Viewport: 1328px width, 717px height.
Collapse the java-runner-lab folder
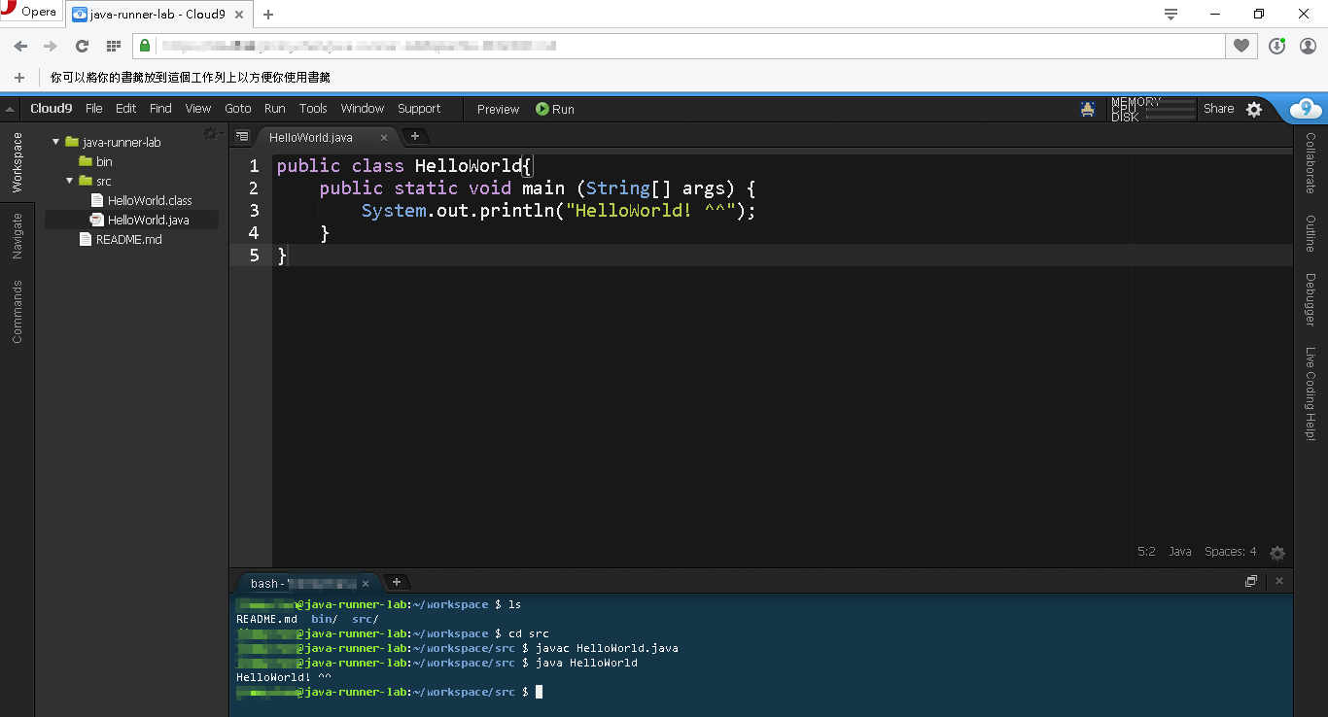pos(55,141)
